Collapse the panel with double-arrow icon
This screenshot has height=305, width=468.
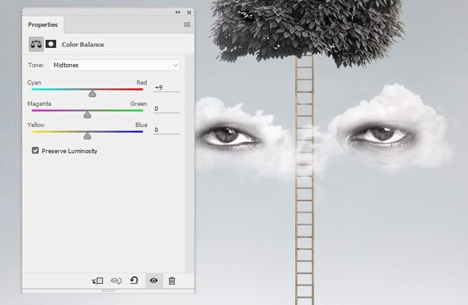coord(178,12)
